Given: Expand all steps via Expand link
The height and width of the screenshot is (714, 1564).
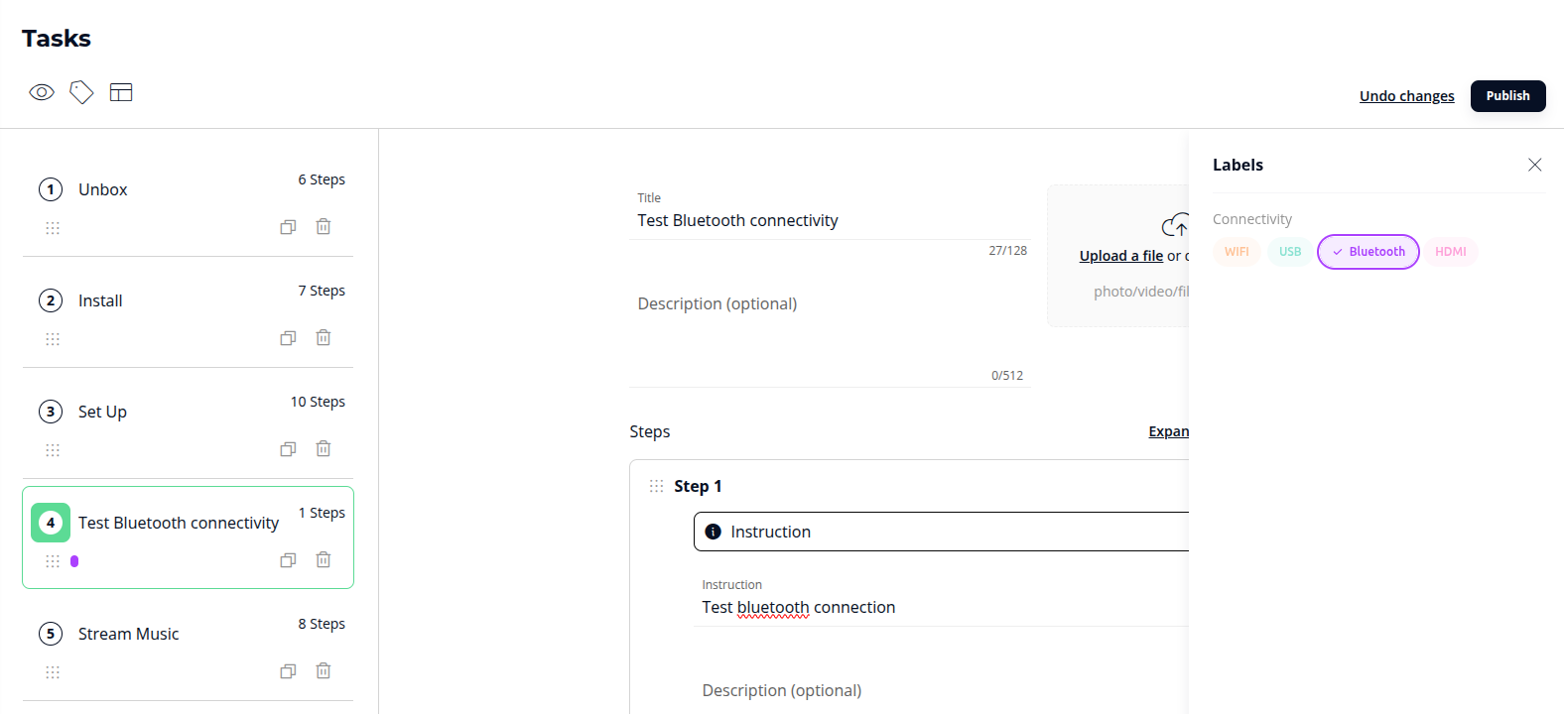Looking at the screenshot, I should pos(1168,431).
